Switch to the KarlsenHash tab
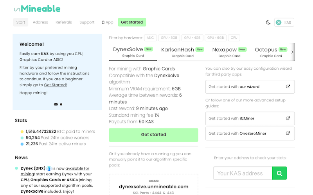313x195 pixels. pyautogui.click(x=182, y=52)
